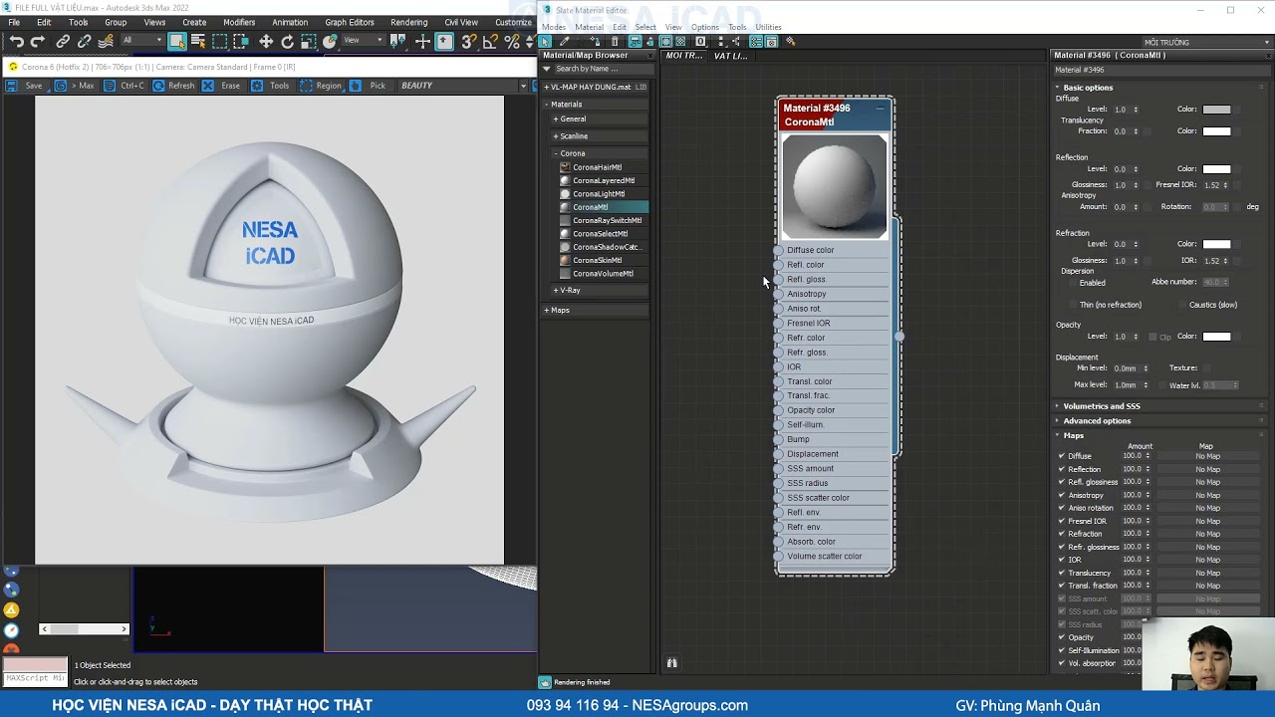The image size is (1275, 717).
Task: Expand the Maps group in browser
Action: [547, 311]
